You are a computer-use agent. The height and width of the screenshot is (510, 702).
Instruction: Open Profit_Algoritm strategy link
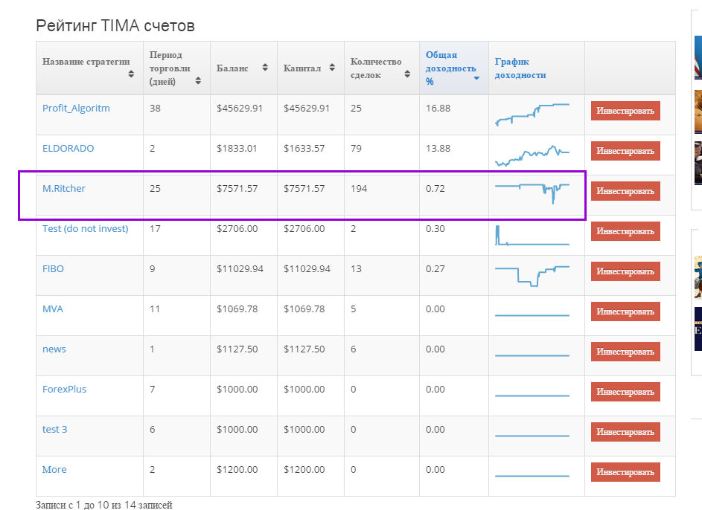click(76, 108)
